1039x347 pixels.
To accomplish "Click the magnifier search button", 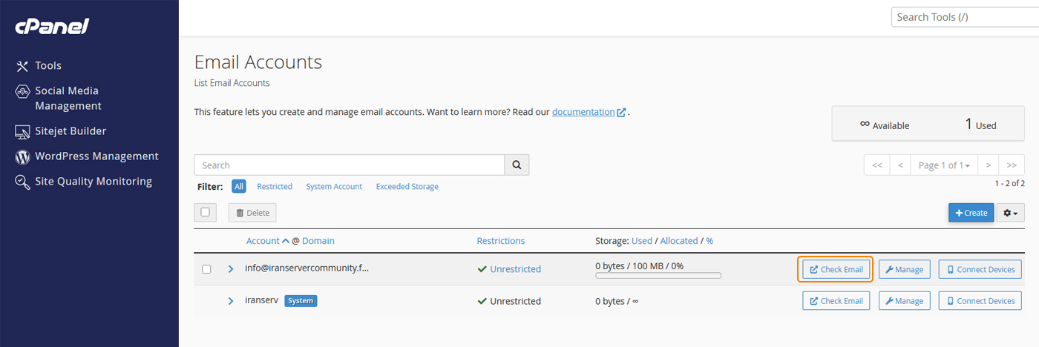I will [517, 165].
